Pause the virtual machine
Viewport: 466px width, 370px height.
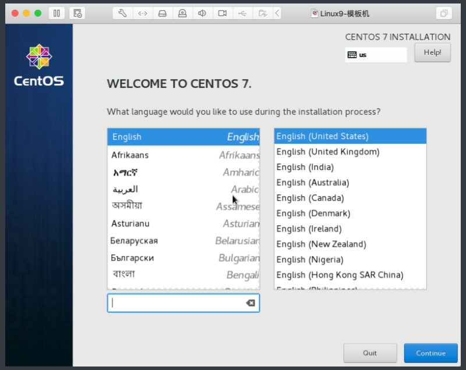(57, 13)
